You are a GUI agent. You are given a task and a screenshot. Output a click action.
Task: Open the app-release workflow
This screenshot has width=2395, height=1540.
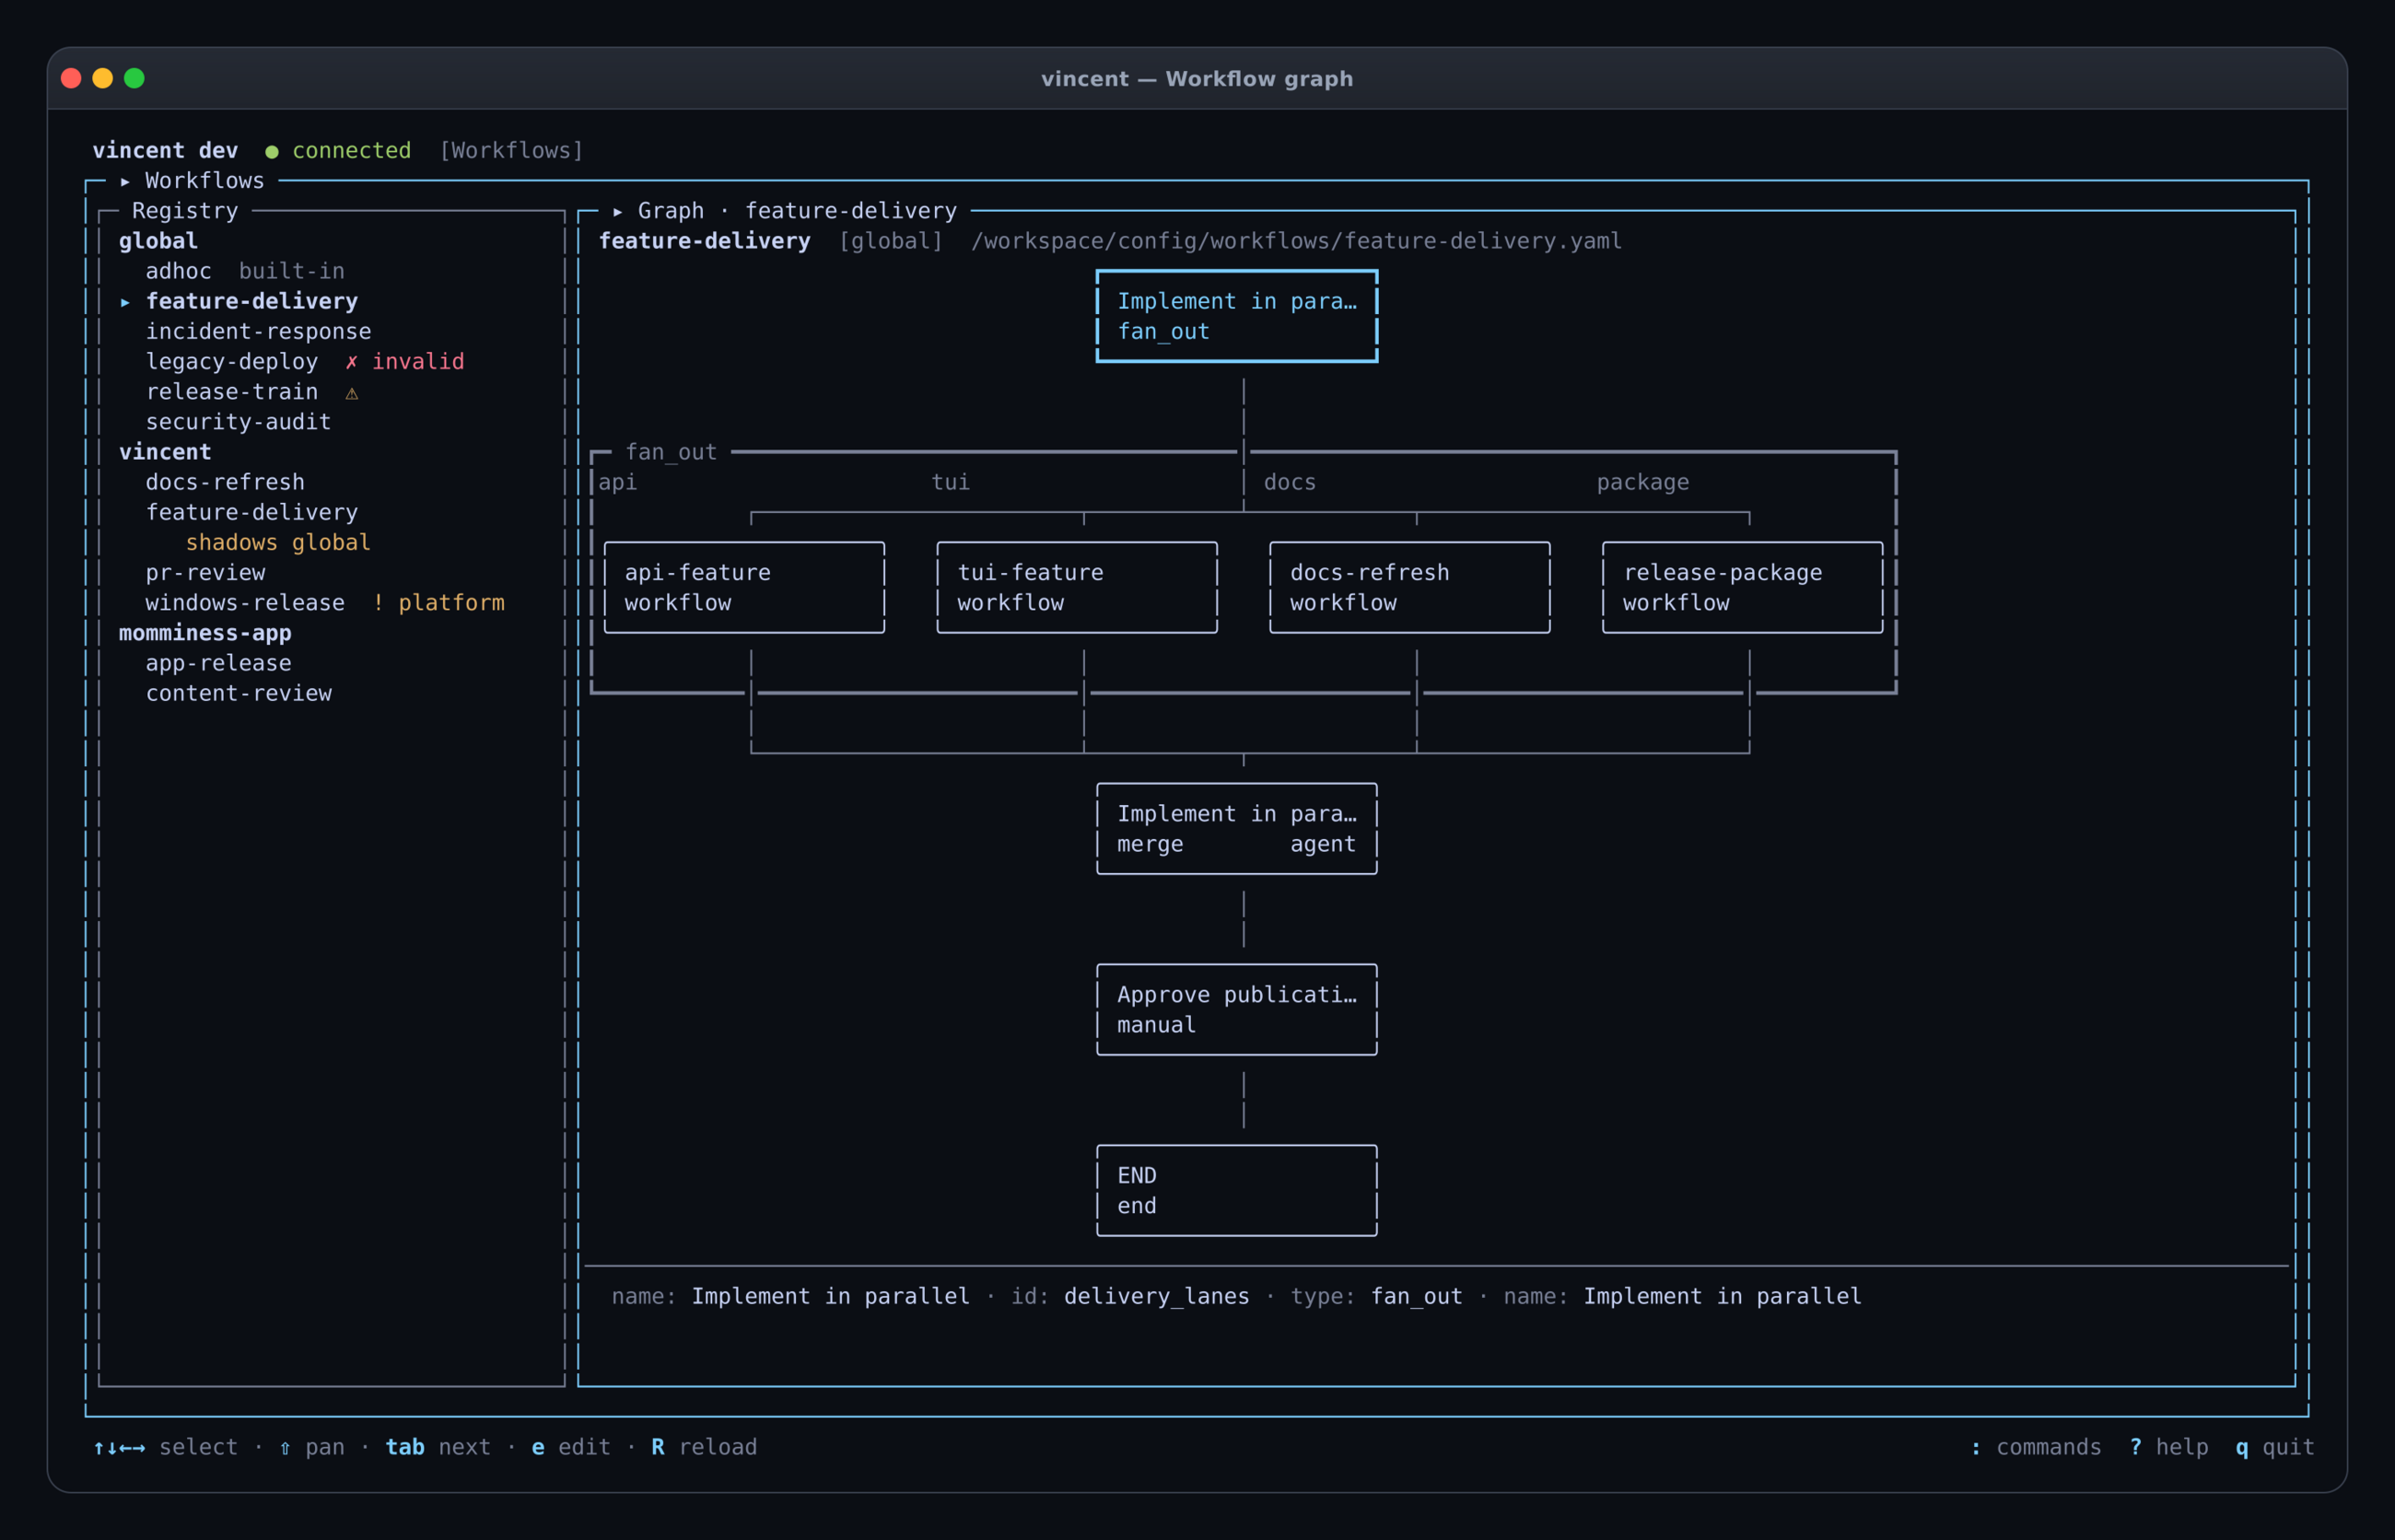pyautogui.click(x=218, y=663)
